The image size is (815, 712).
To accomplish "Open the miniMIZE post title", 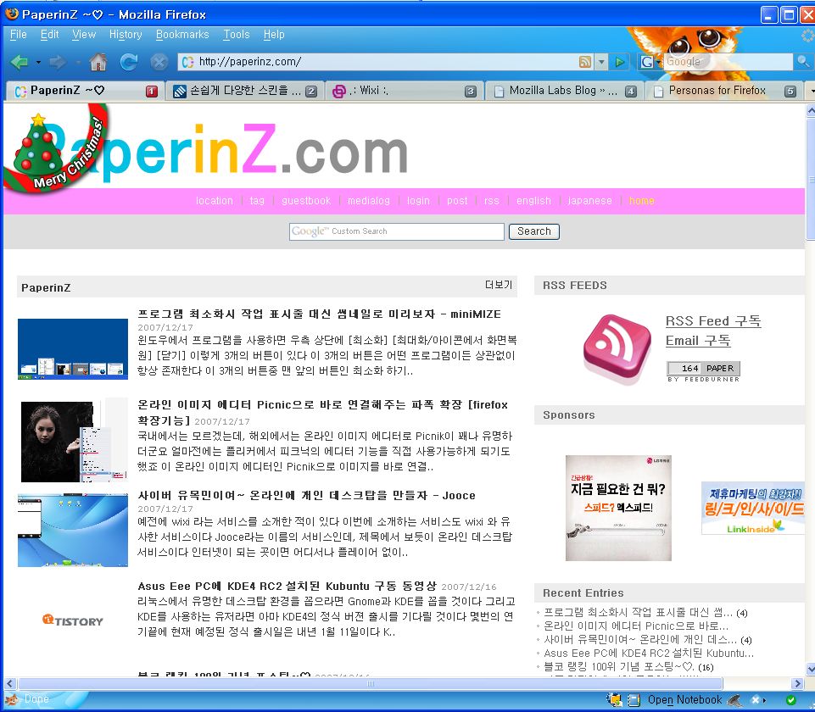I will [x=319, y=314].
